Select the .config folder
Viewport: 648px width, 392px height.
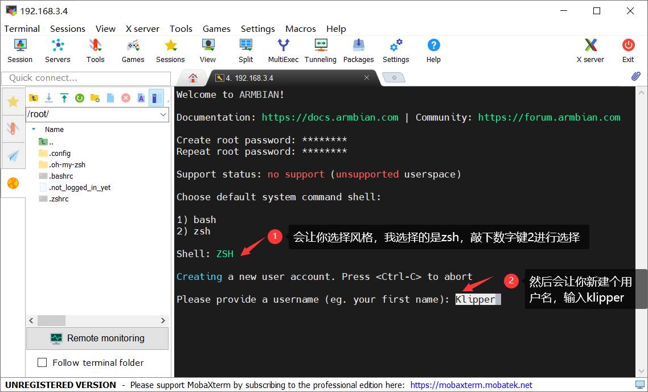[x=55, y=153]
